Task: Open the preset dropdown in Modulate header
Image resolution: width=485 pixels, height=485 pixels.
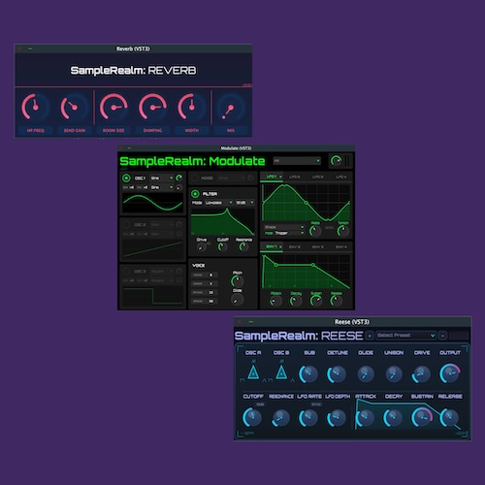Action: (297, 161)
